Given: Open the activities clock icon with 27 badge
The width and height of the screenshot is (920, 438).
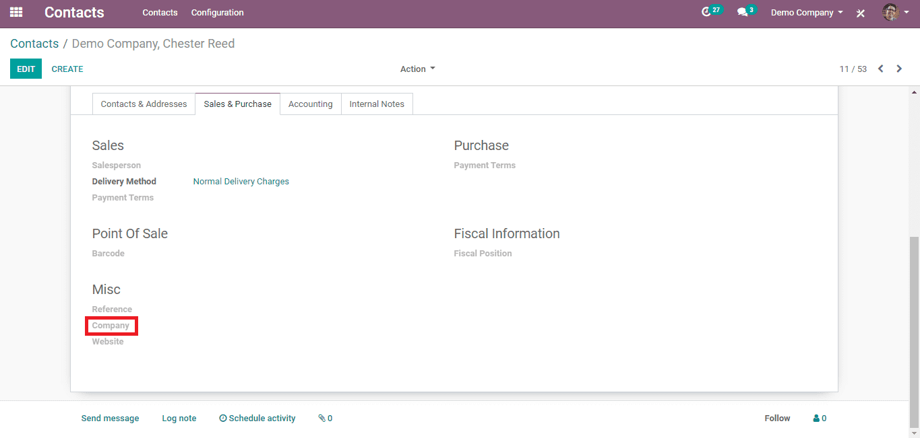Looking at the screenshot, I should [711, 11].
